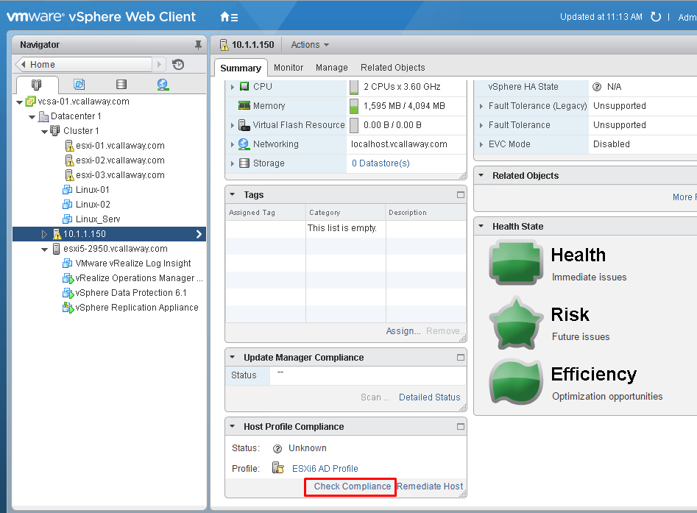Open the Monitor tab
Viewport: 697px width, 513px height.
[289, 68]
